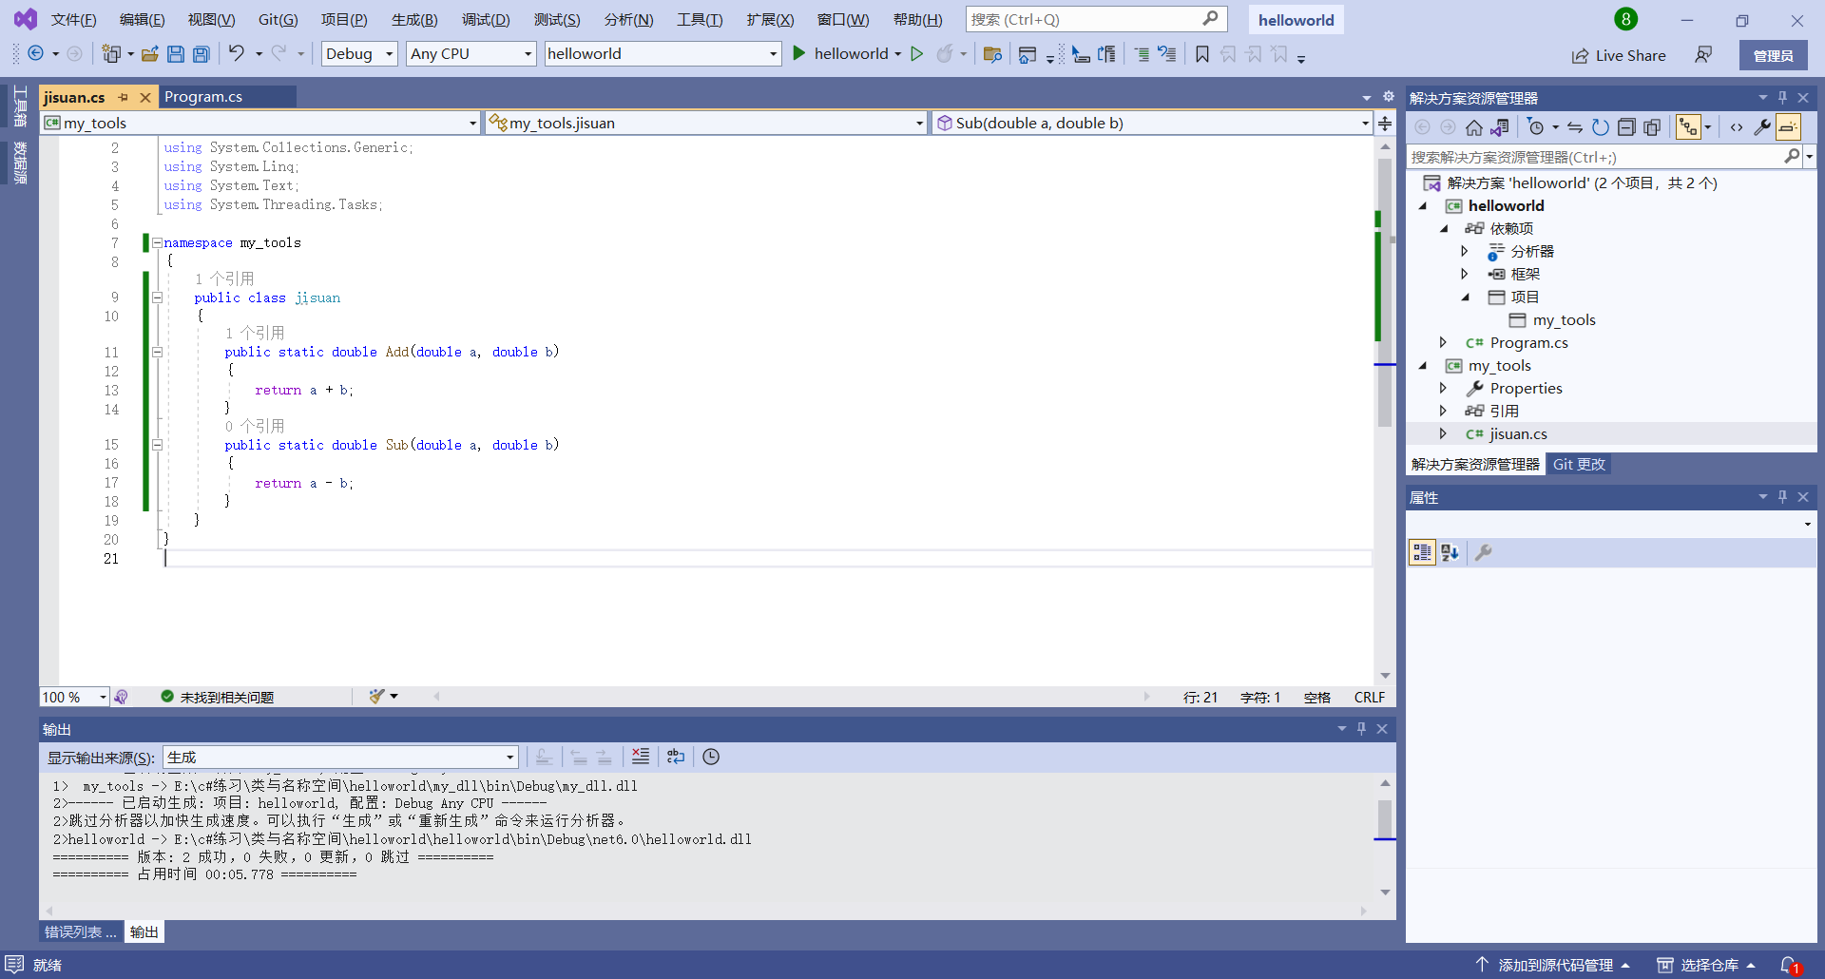Viewport: 1825px width, 979px height.
Task: Toggle Preview Selected Items in Solution Explorer
Action: [x=1788, y=127]
